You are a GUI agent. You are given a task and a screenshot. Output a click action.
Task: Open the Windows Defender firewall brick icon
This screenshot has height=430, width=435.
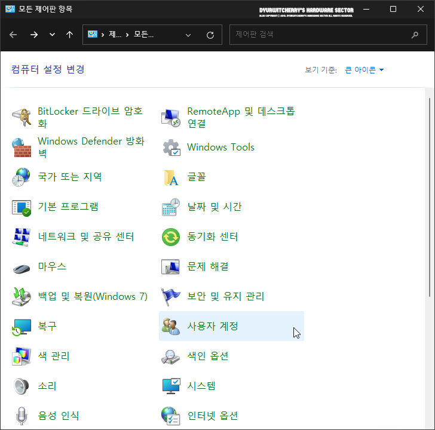(x=22, y=148)
